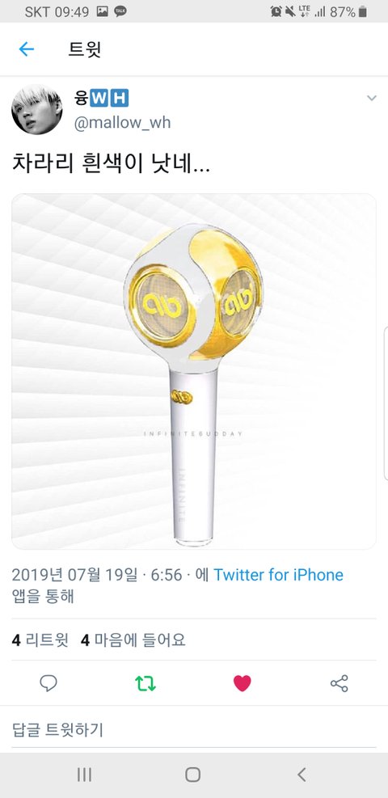Tap the battery indicator at 87%

(362, 11)
